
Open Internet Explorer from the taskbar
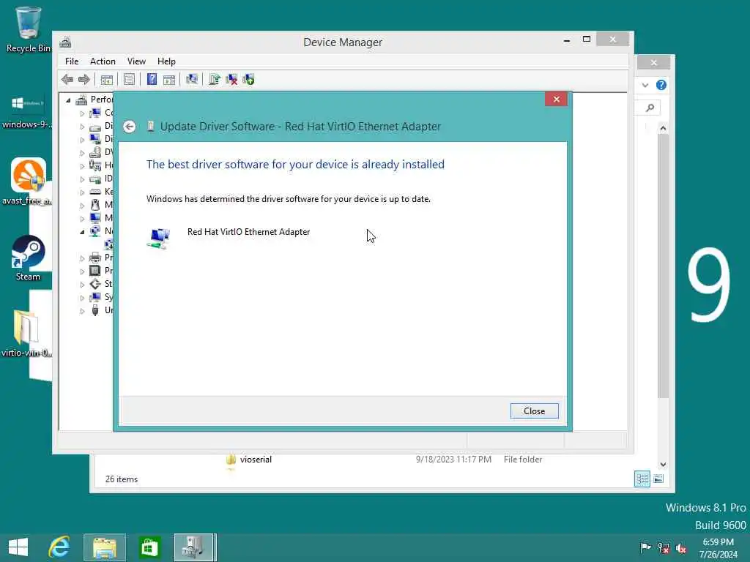tap(59, 547)
